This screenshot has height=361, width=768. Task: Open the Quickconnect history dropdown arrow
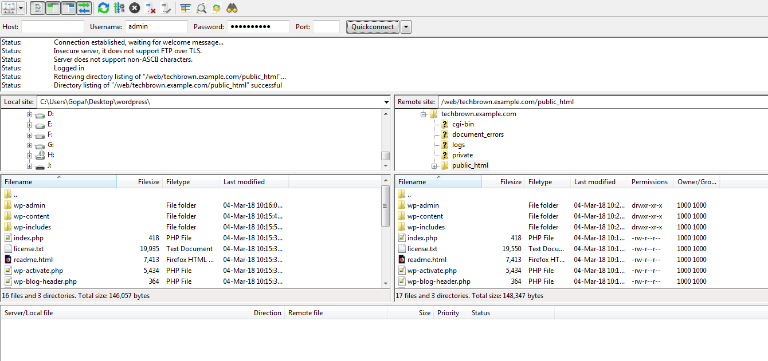(406, 27)
